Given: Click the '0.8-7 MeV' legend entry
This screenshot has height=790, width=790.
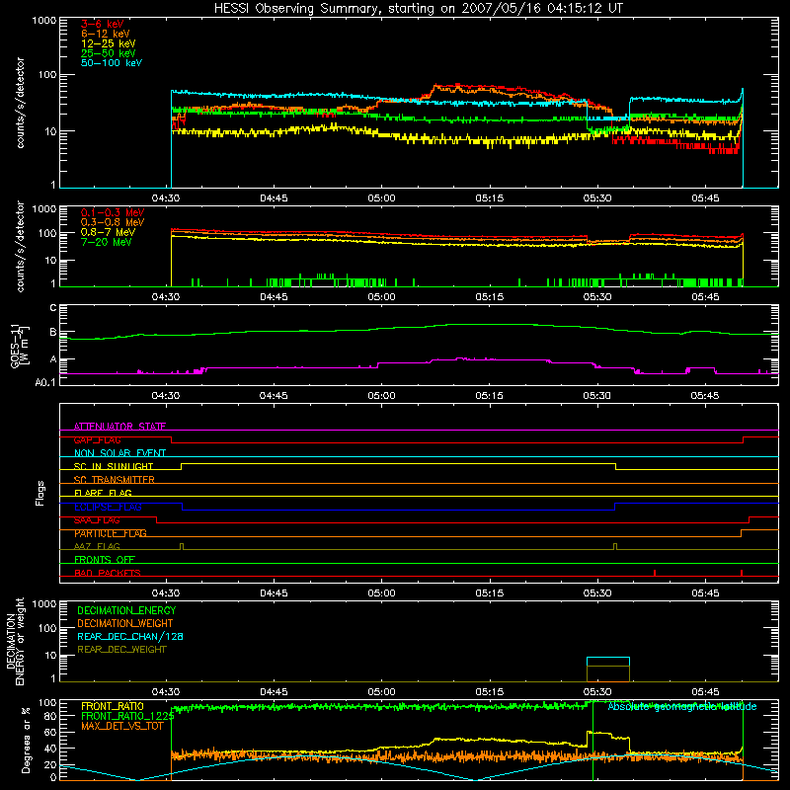Looking at the screenshot, I should 108,232.
